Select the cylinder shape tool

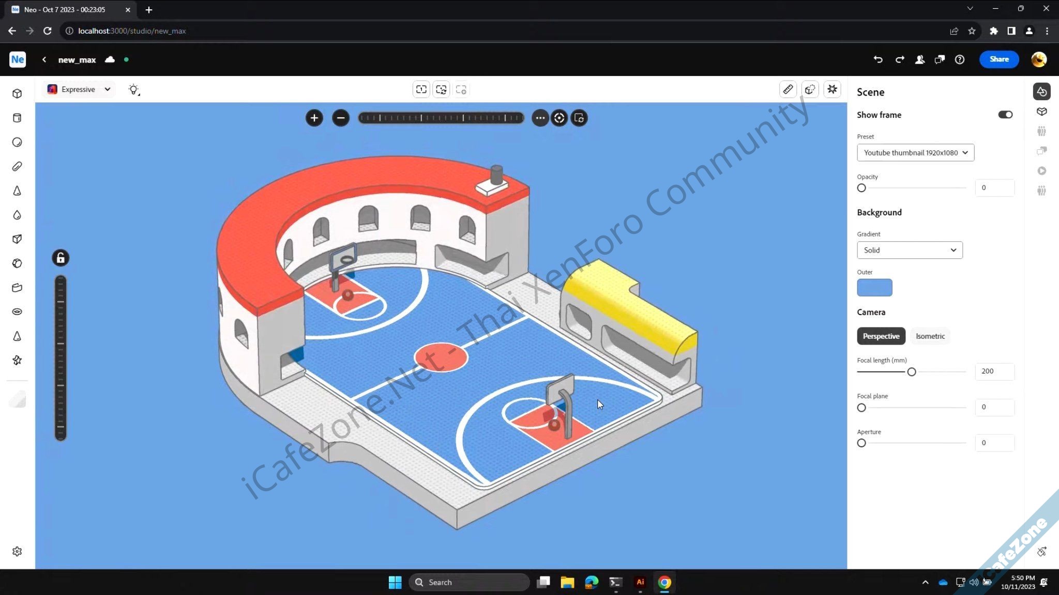(17, 118)
